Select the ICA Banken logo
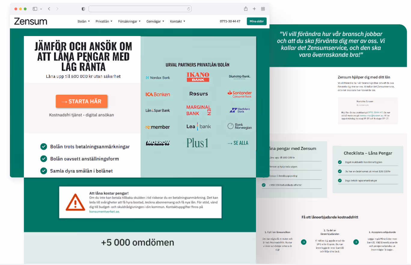The height and width of the screenshot is (265, 411). tap(158, 94)
